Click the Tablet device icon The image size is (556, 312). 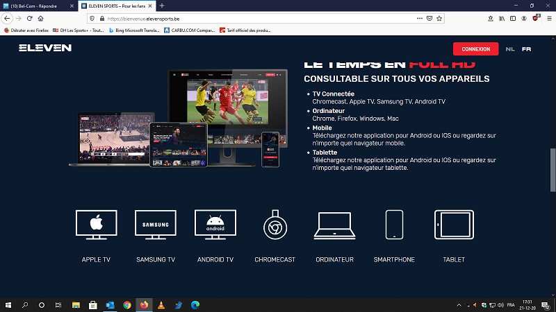point(454,225)
